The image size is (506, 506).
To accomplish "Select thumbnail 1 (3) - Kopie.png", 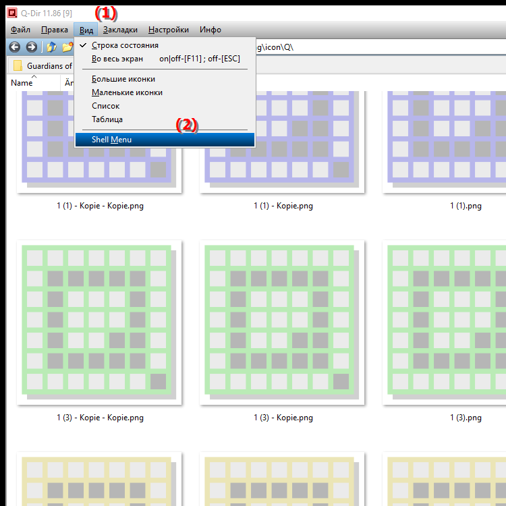I will (282, 322).
